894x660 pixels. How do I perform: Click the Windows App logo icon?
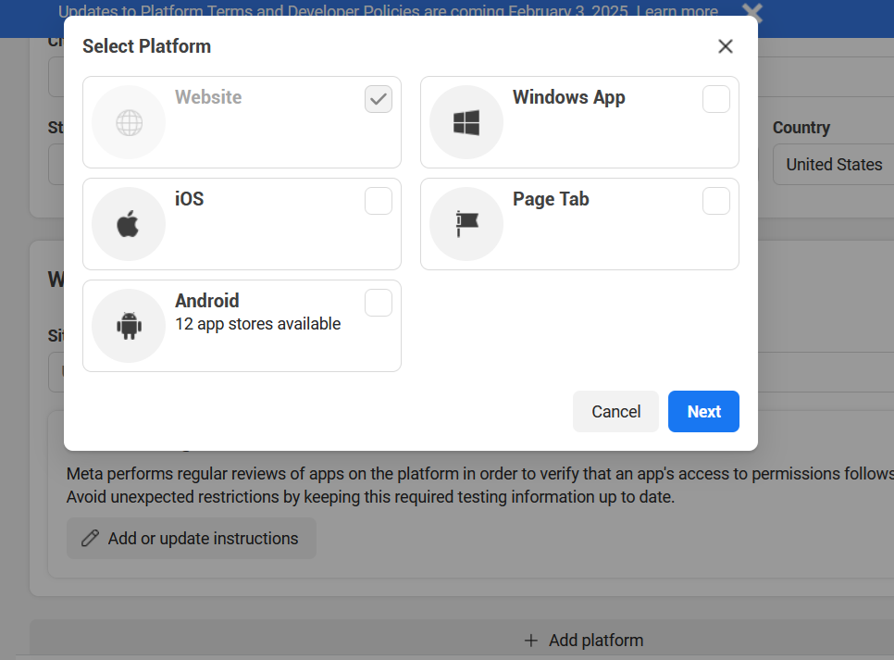[x=466, y=122]
